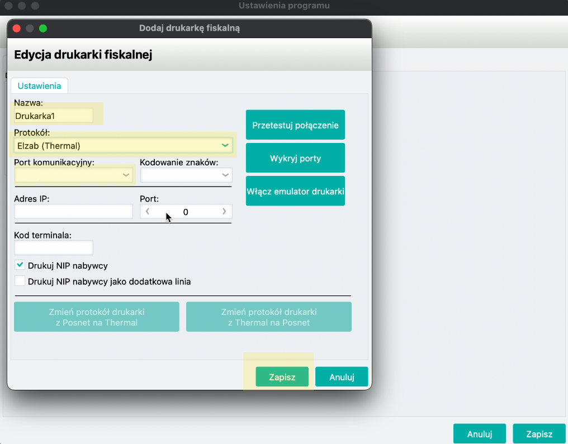Enable Drukuj NIP nabywcy jako dodatkowa linia
This screenshot has height=444, width=568.
[20, 281]
